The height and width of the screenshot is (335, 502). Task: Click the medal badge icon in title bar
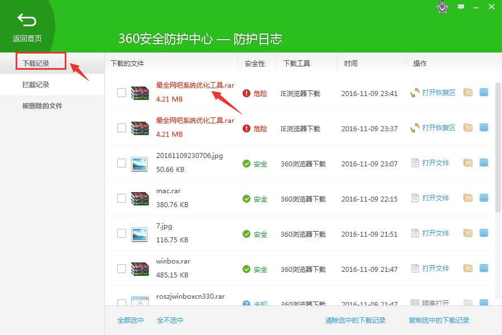click(442, 7)
